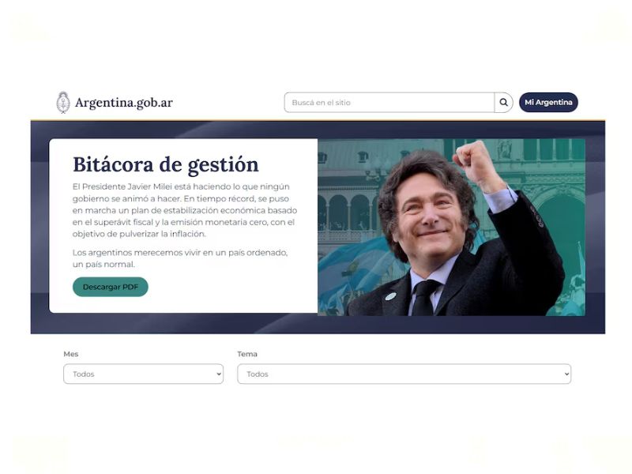Focus the 'Buscá en el sitio' search field

point(389,103)
